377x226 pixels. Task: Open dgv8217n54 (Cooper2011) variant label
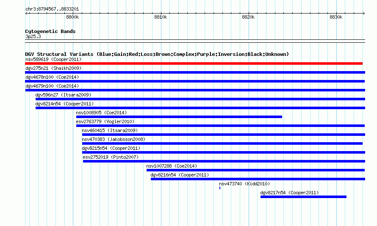[x=289, y=193]
